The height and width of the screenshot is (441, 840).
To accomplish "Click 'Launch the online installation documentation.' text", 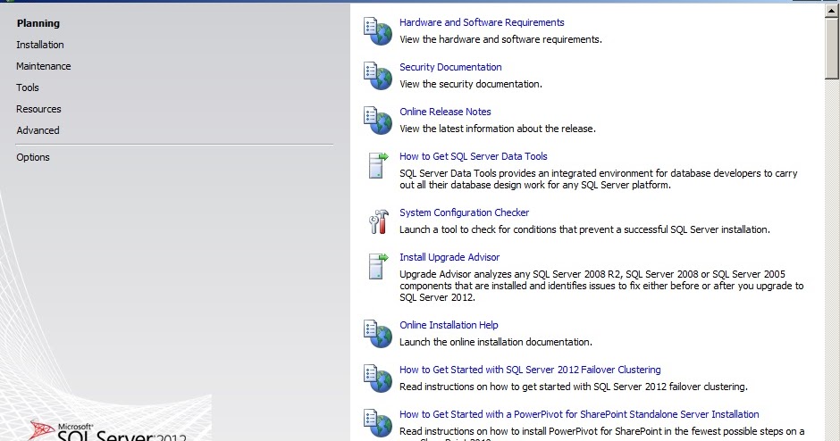I will (x=496, y=342).
